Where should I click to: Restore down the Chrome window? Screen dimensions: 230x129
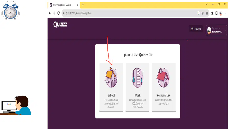click(x=219, y=4)
